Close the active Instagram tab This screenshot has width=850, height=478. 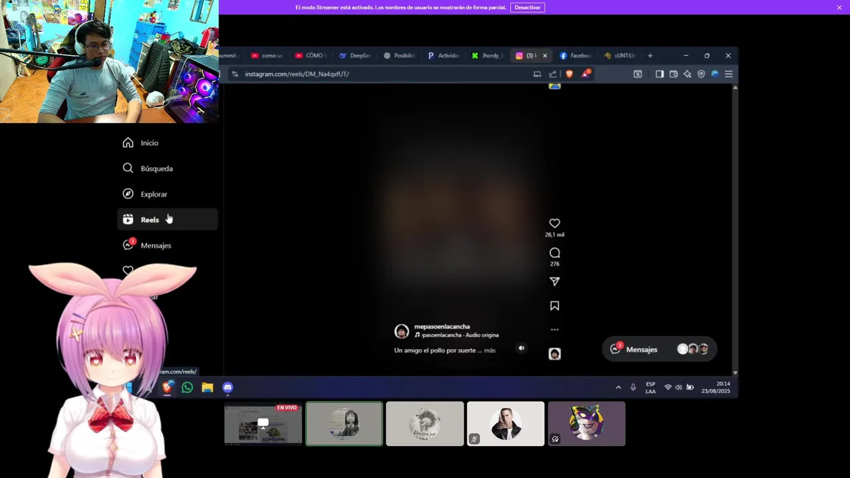545,56
